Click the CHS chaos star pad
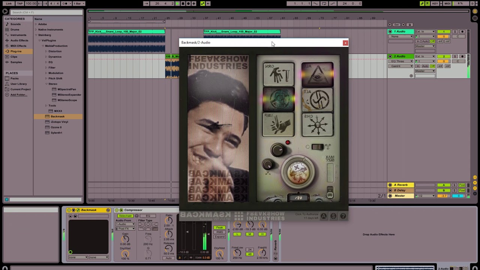Viewport: 480px width, 270px height. 317,124
